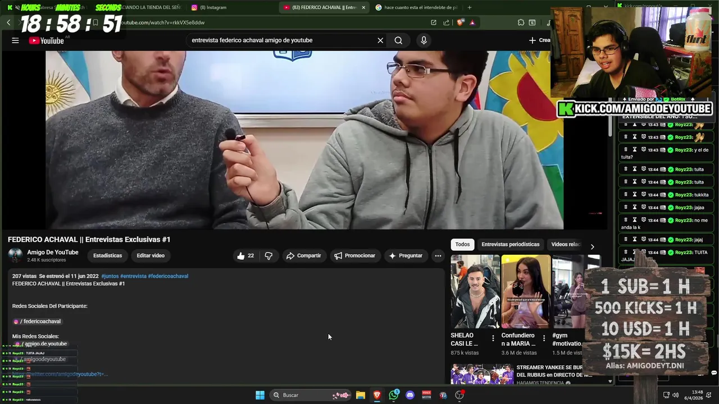The image size is (719, 404).
Task: Start voice search with microphone icon
Action: 424,40
